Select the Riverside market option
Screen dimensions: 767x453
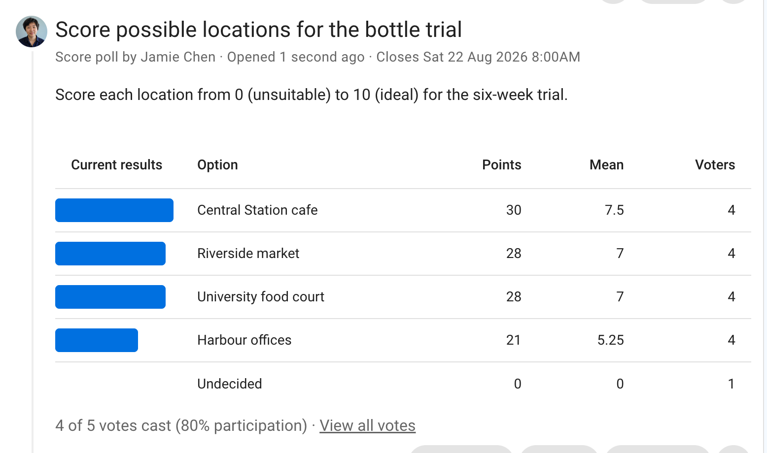click(248, 254)
